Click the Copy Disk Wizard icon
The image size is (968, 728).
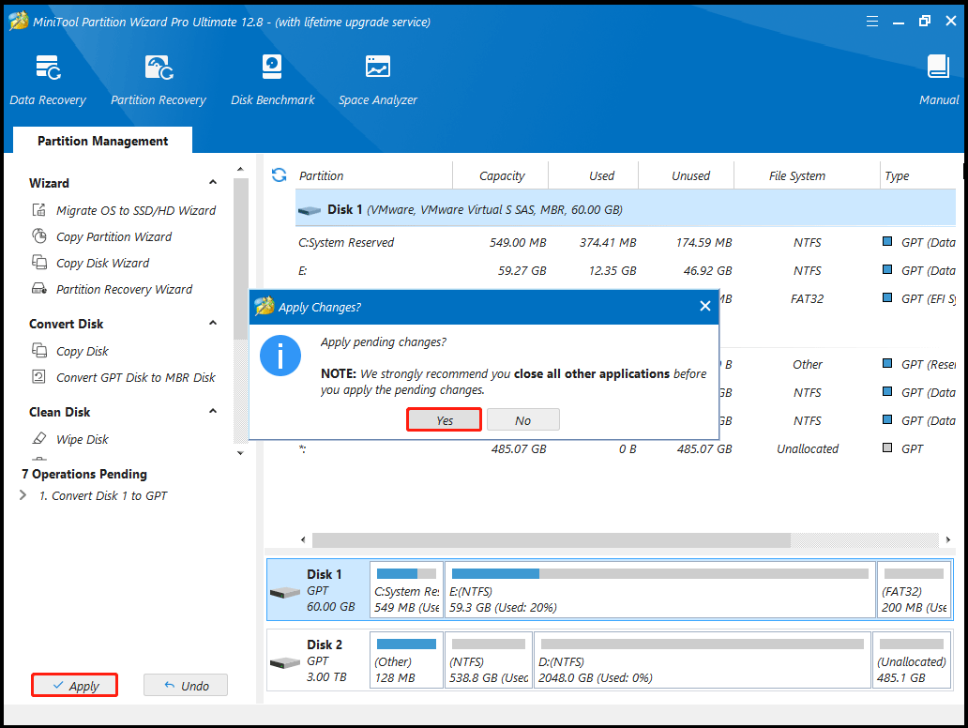[x=38, y=263]
